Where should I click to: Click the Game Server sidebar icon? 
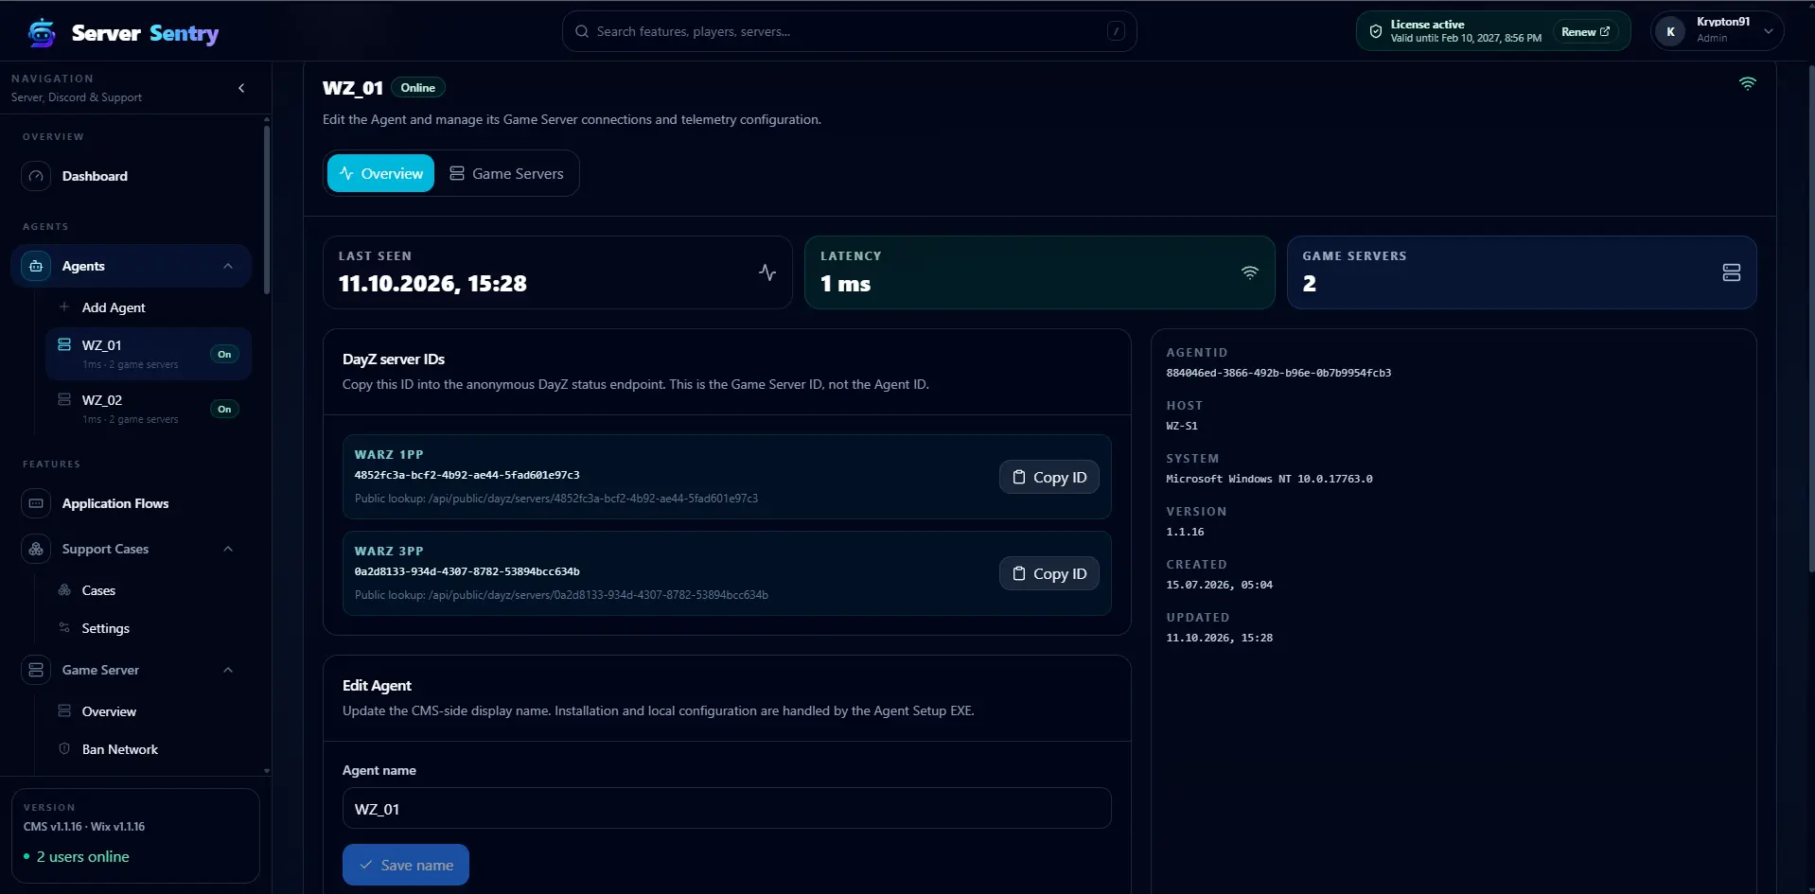[36, 670]
